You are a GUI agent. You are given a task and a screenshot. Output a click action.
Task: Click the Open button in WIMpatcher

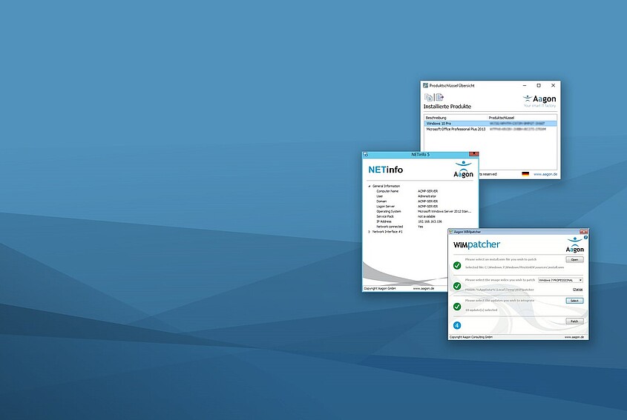[574, 259]
